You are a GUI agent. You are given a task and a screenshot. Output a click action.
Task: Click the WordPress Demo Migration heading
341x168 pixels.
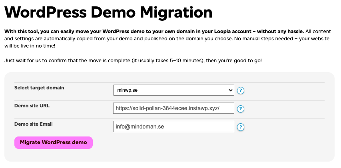108,12
